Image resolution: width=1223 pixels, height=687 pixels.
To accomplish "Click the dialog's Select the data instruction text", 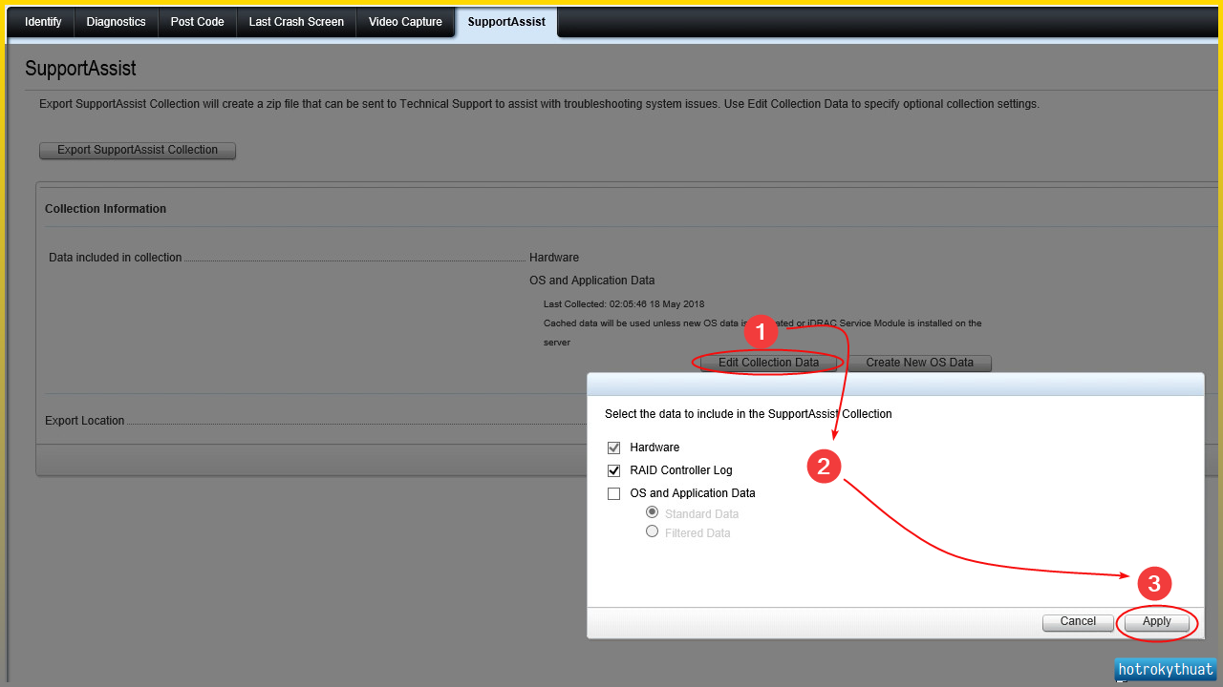I will (748, 414).
